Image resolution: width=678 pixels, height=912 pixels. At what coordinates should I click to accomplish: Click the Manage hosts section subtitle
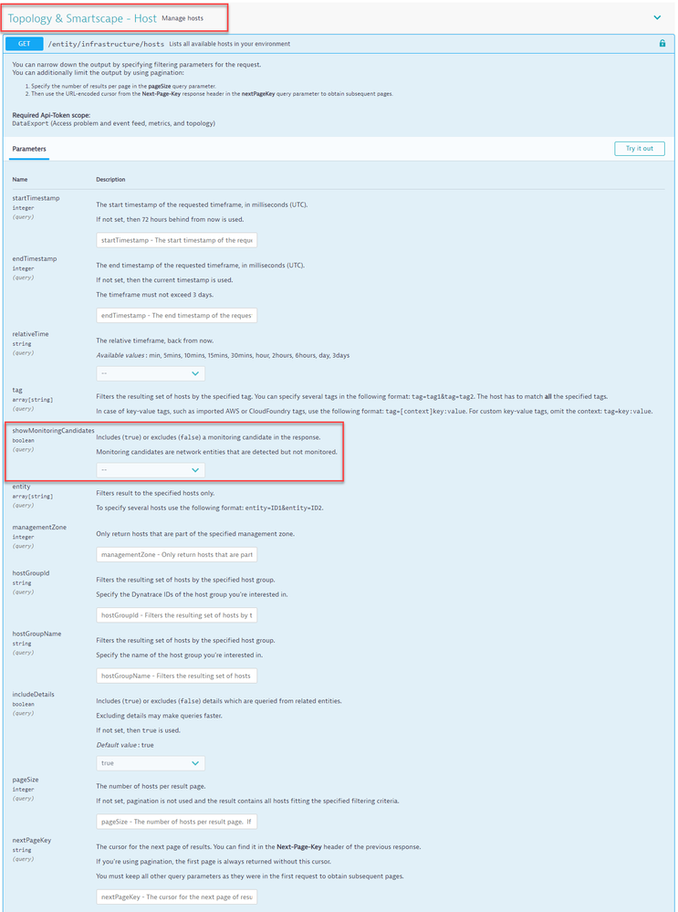[183, 18]
